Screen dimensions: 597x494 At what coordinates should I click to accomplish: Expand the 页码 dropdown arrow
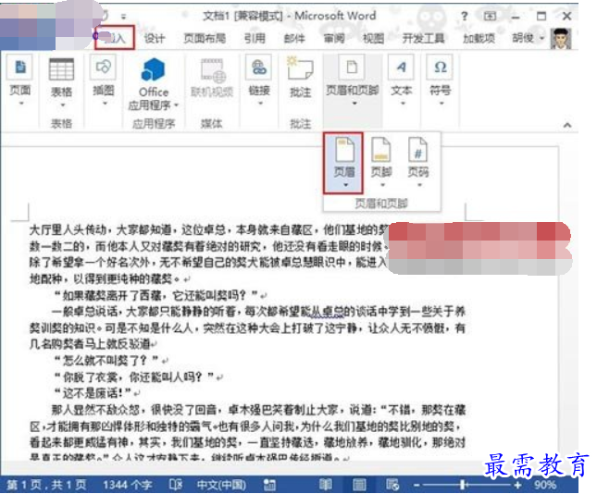click(419, 185)
